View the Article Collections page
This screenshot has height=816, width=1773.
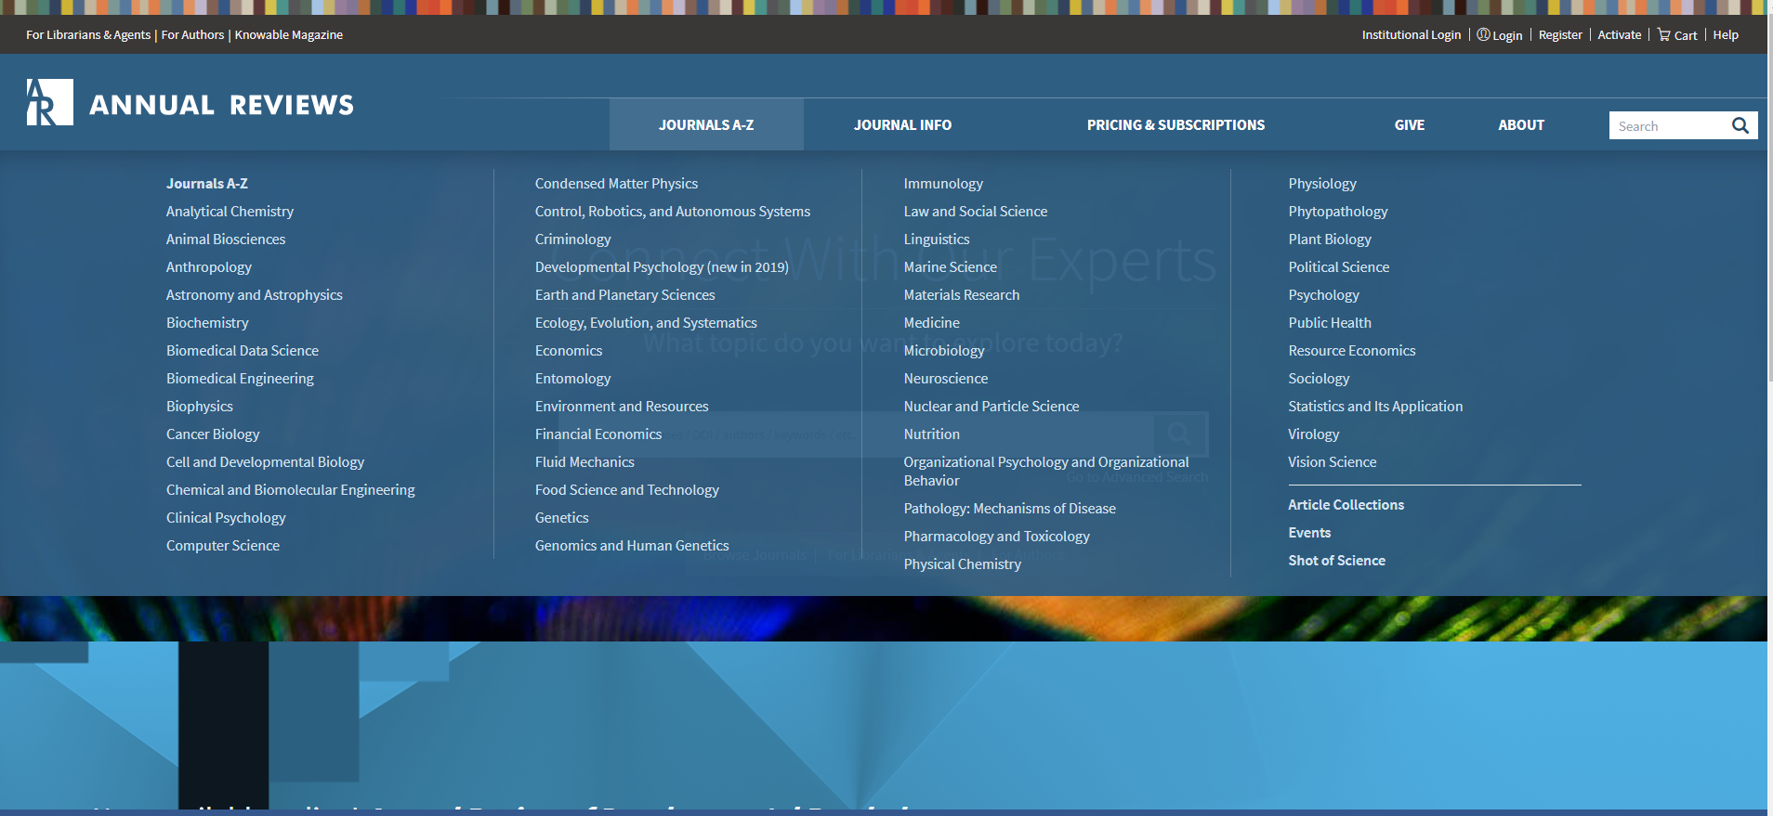click(1346, 505)
